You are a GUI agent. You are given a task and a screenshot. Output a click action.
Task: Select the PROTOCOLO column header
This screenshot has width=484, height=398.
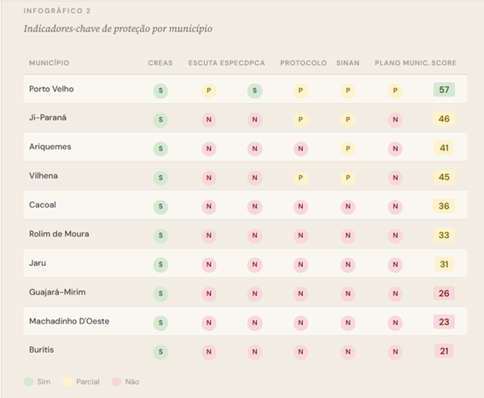(x=303, y=63)
